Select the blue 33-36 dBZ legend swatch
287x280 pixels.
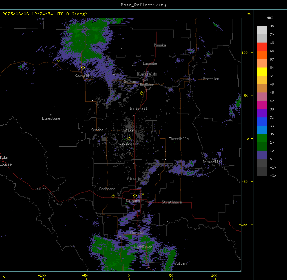[x=262, y=121]
